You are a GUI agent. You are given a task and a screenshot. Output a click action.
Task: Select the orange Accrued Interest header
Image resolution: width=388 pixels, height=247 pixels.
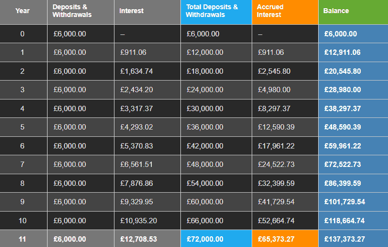click(x=271, y=11)
